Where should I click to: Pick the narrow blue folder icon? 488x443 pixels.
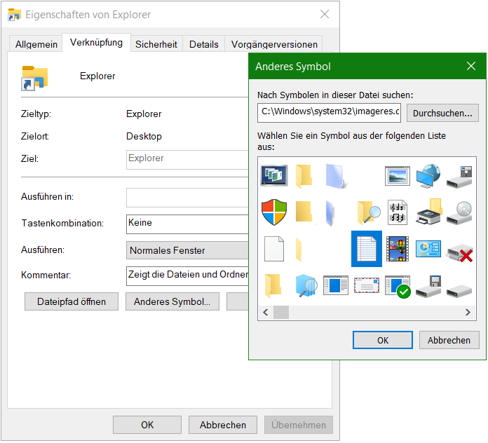[330, 213]
